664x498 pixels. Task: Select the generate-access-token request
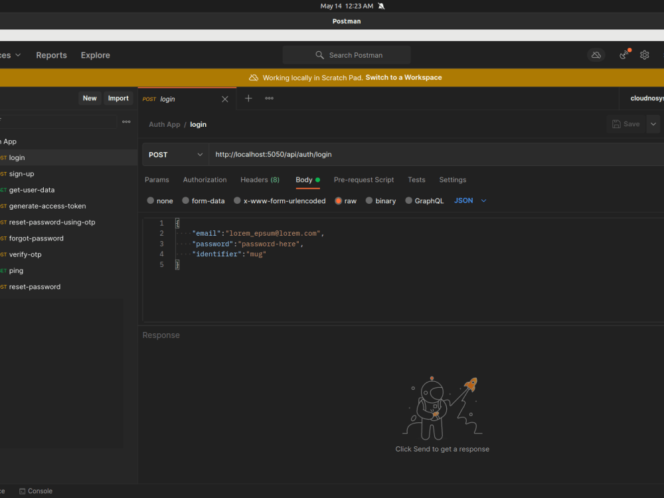[x=68, y=207]
